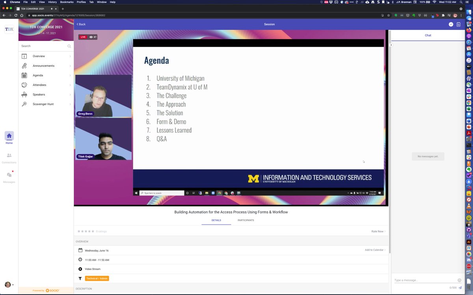Open the user avatar dropdown at bottom left

(9, 285)
